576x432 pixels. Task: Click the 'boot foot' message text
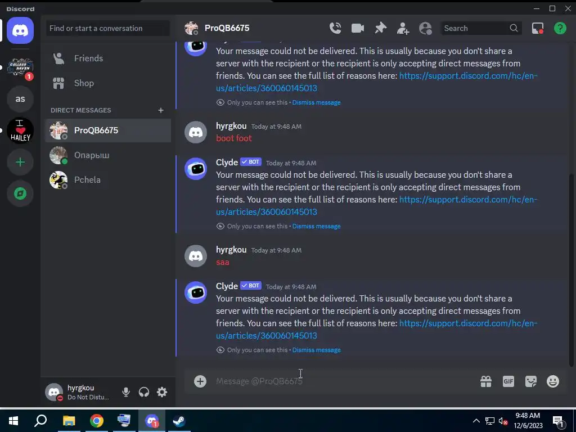(x=233, y=138)
